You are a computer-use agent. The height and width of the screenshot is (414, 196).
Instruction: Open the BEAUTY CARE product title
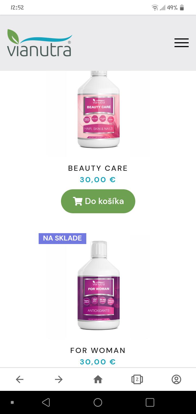coord(98,168)
